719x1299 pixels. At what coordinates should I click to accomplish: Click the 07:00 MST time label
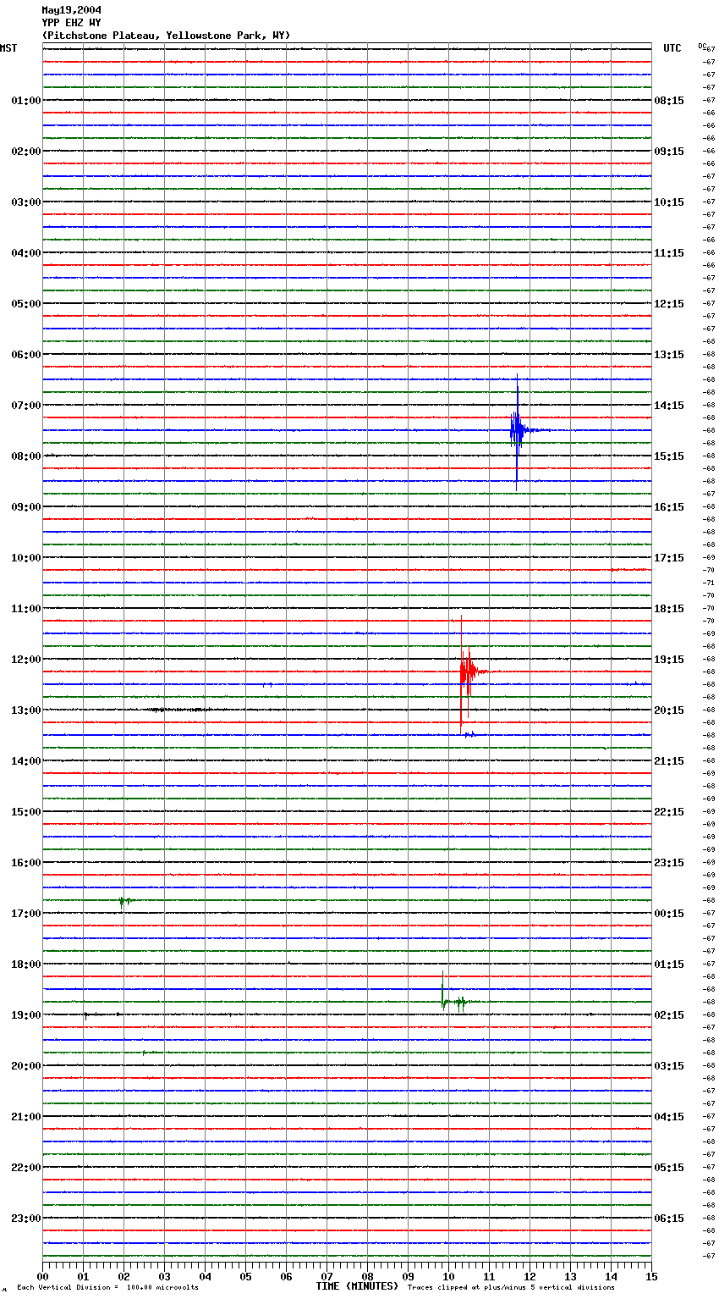[x=26, y=406]
